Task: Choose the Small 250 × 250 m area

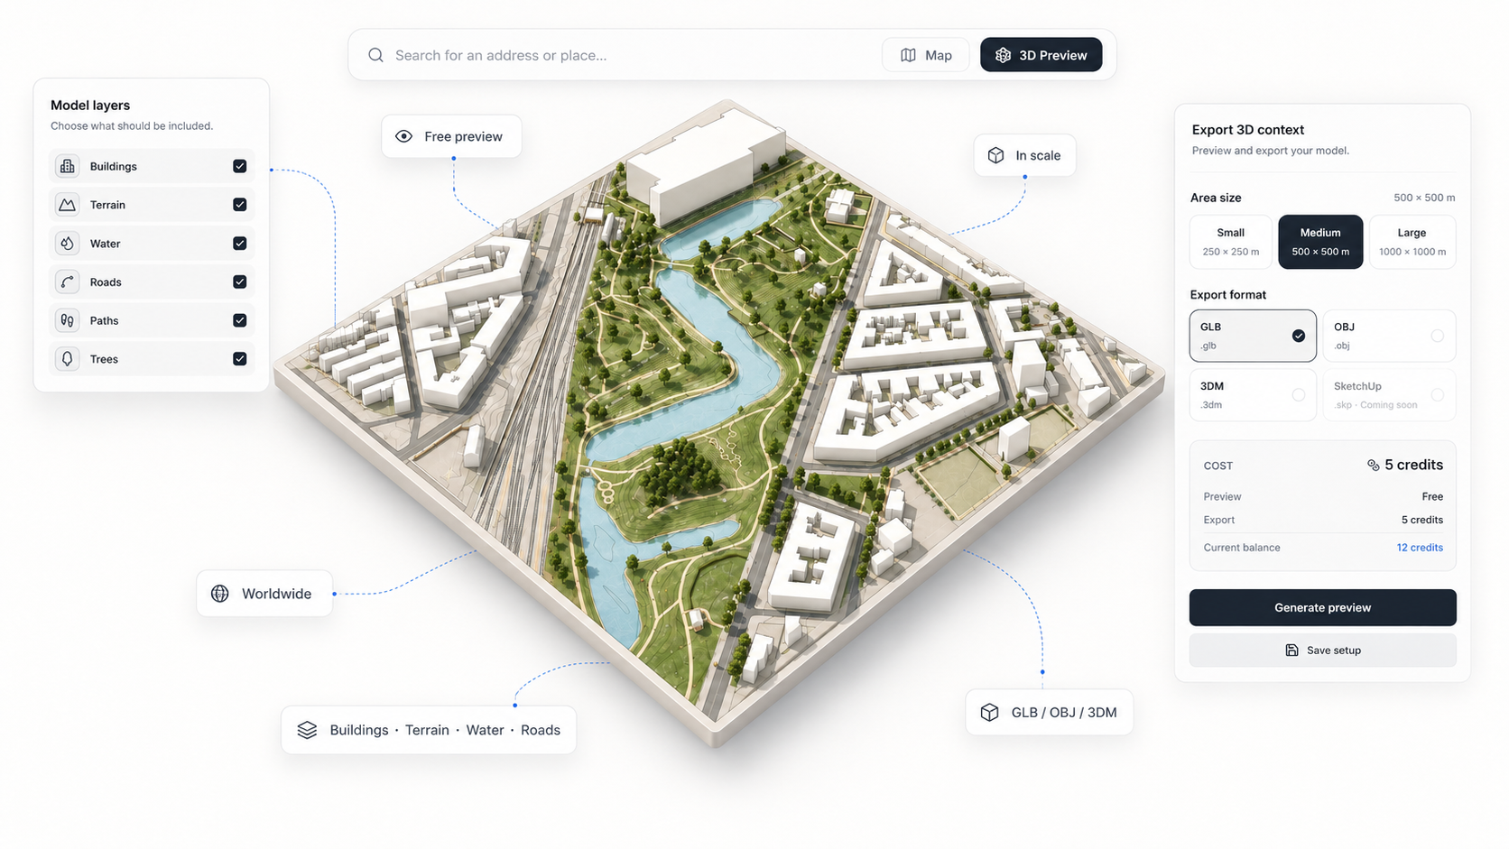Action: click(x=1231, y=242)
